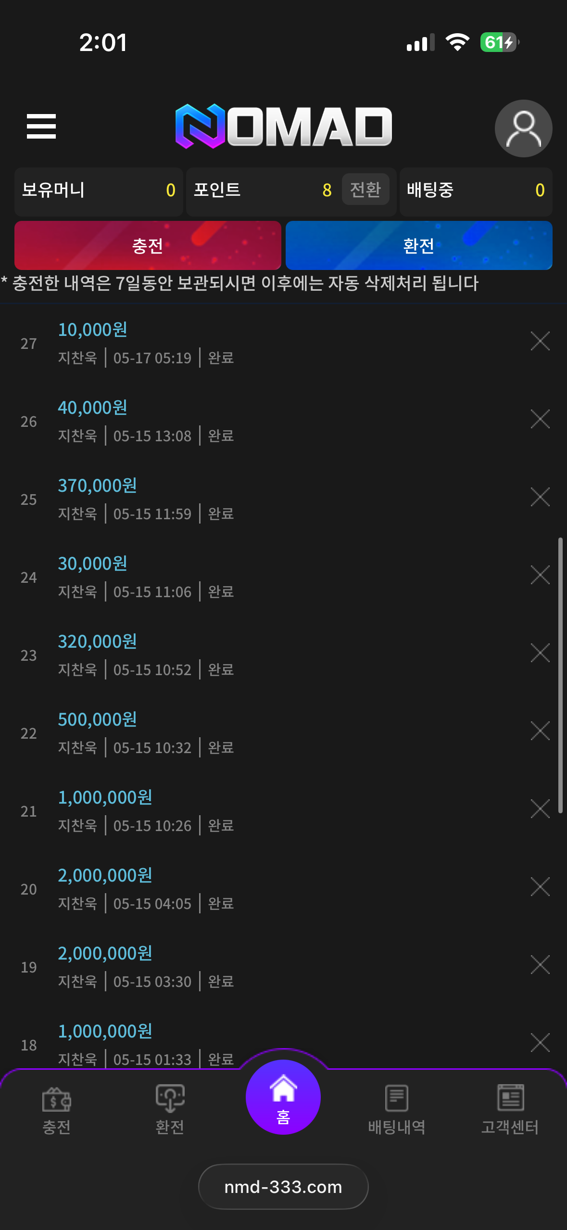
Task: Tap the NOMAD logo
Action: (284, 126)
